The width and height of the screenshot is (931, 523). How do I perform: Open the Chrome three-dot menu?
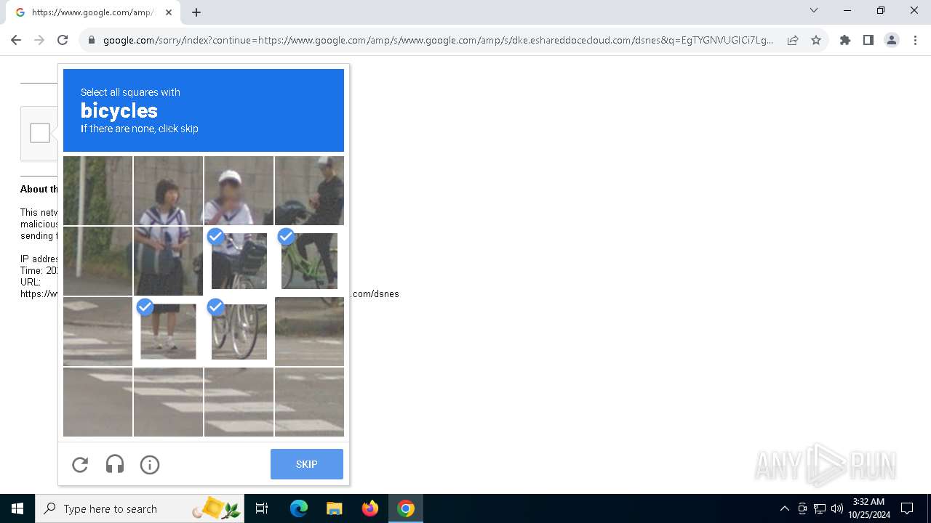point(914,40)
